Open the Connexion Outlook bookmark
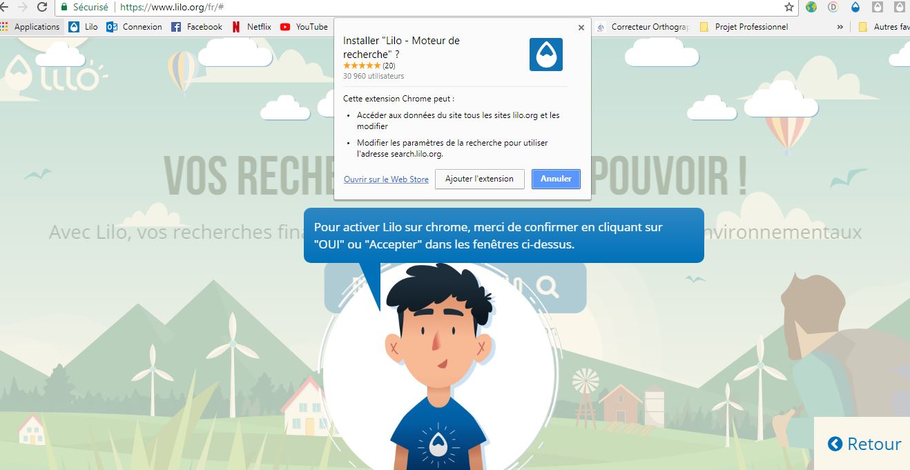 point(135,27)
